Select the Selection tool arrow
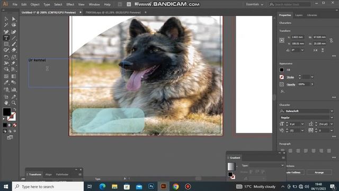The image size is (339, 191). pyautogui.click(x=6, y=19)
